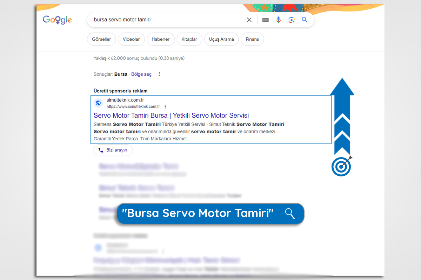Select the Videolar filter chip
421x280 pixels.
click(131, 39)
